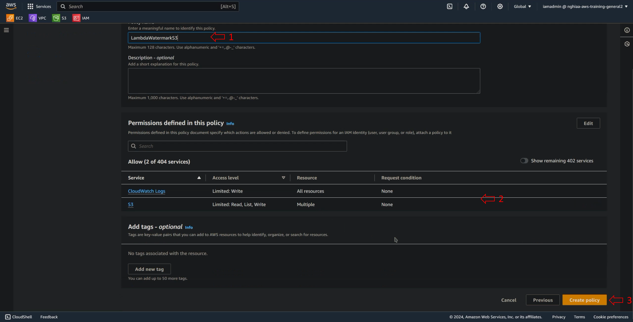This screenshot has width=633, height=322.
Task: Open the Terms footer link
Action: click(579, 317)
